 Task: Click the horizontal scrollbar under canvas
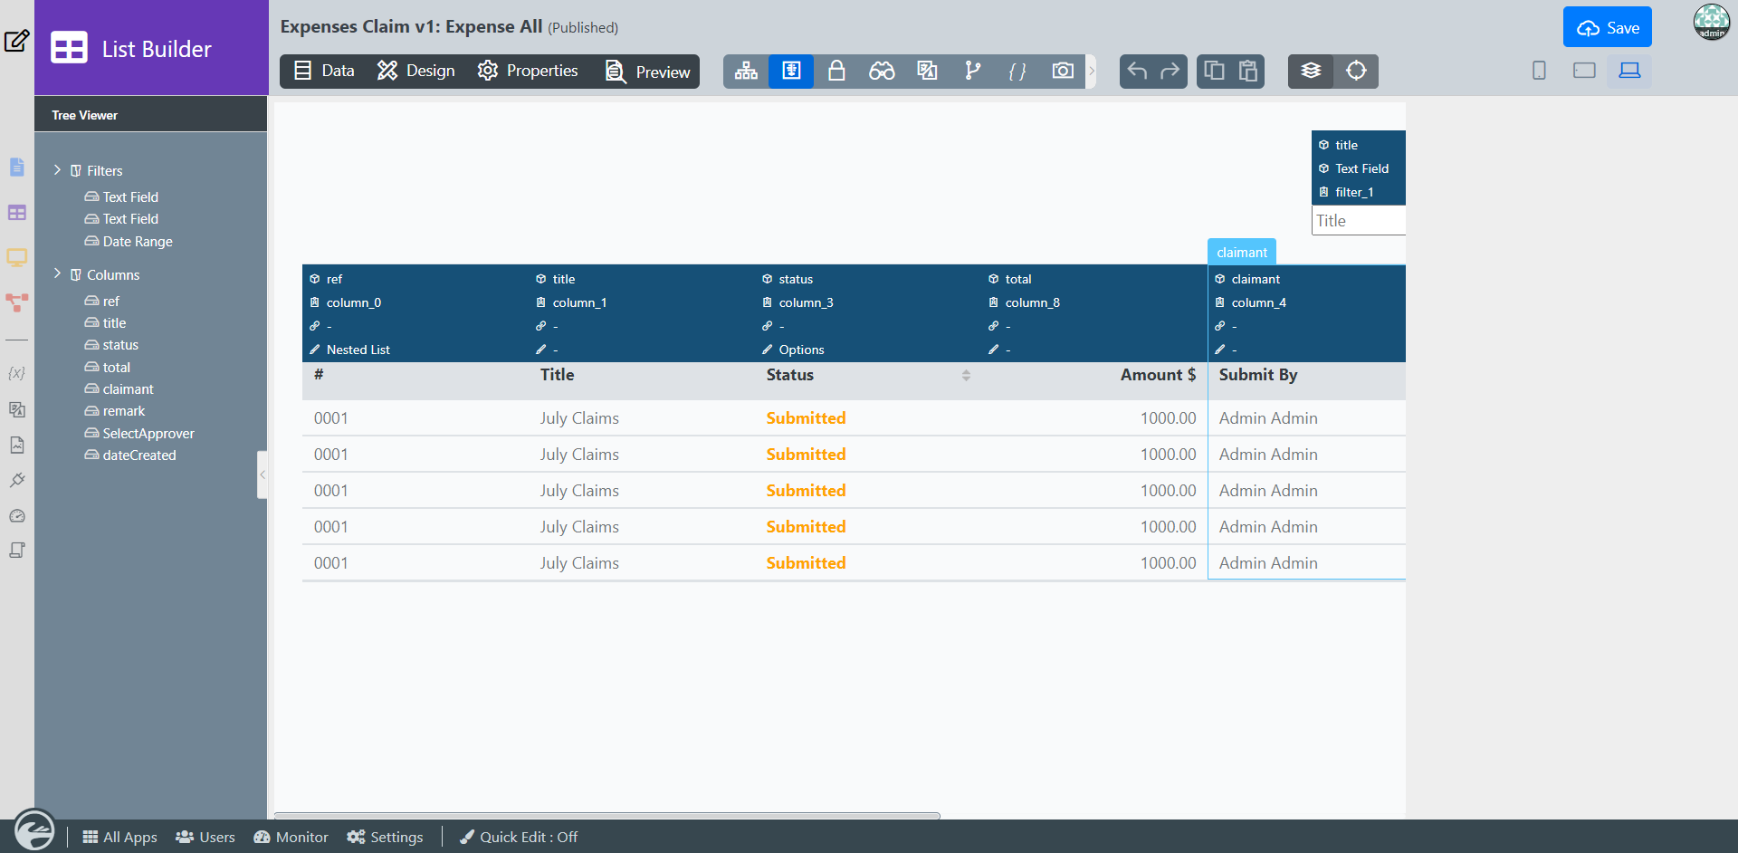tap(606, 816)
